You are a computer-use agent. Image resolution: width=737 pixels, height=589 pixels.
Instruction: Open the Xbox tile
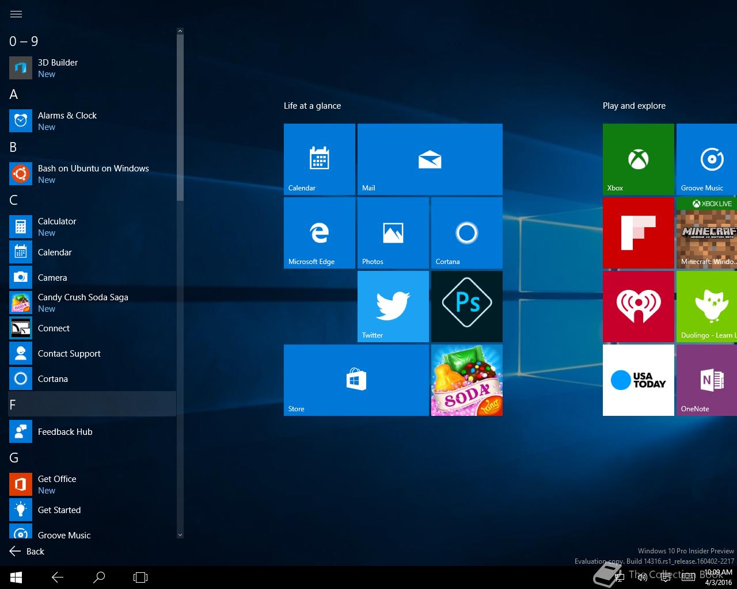coord(639,159)
